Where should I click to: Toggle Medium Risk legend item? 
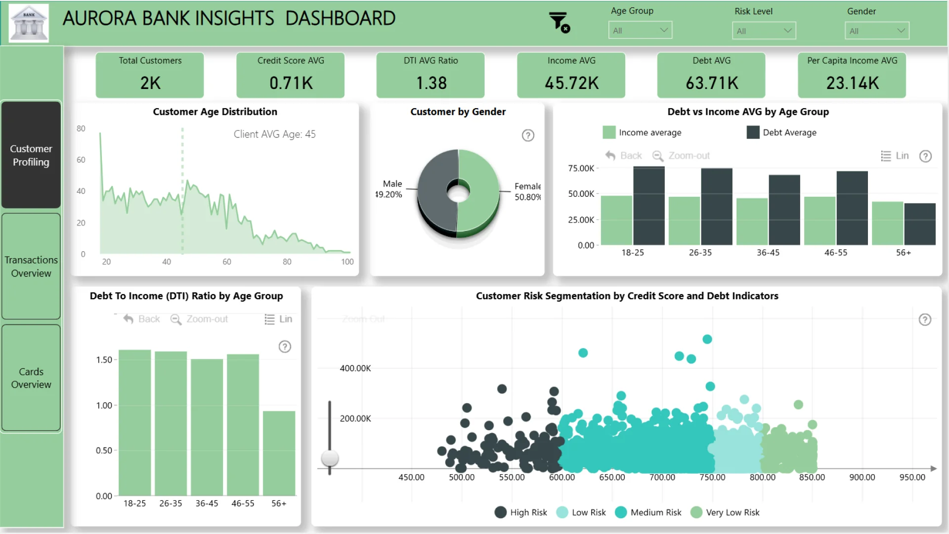coord(648,512)
